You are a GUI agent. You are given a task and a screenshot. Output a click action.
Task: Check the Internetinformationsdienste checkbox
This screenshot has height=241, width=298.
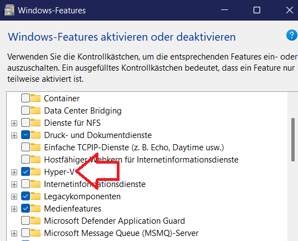click(26, 184)
